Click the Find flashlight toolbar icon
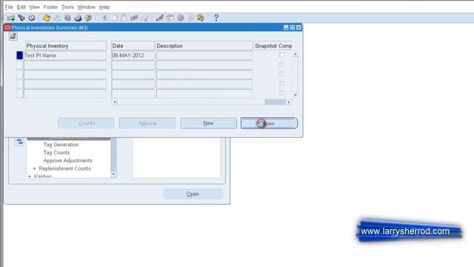474x267 pixels. click(21, 18)
